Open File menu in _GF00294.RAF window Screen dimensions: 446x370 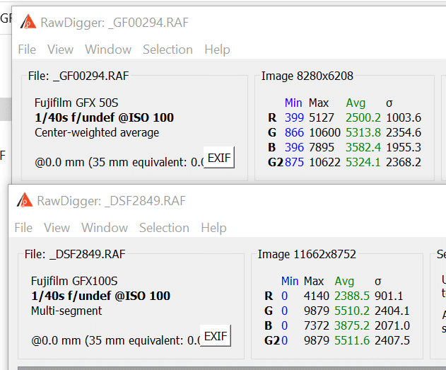coord(27,50)
